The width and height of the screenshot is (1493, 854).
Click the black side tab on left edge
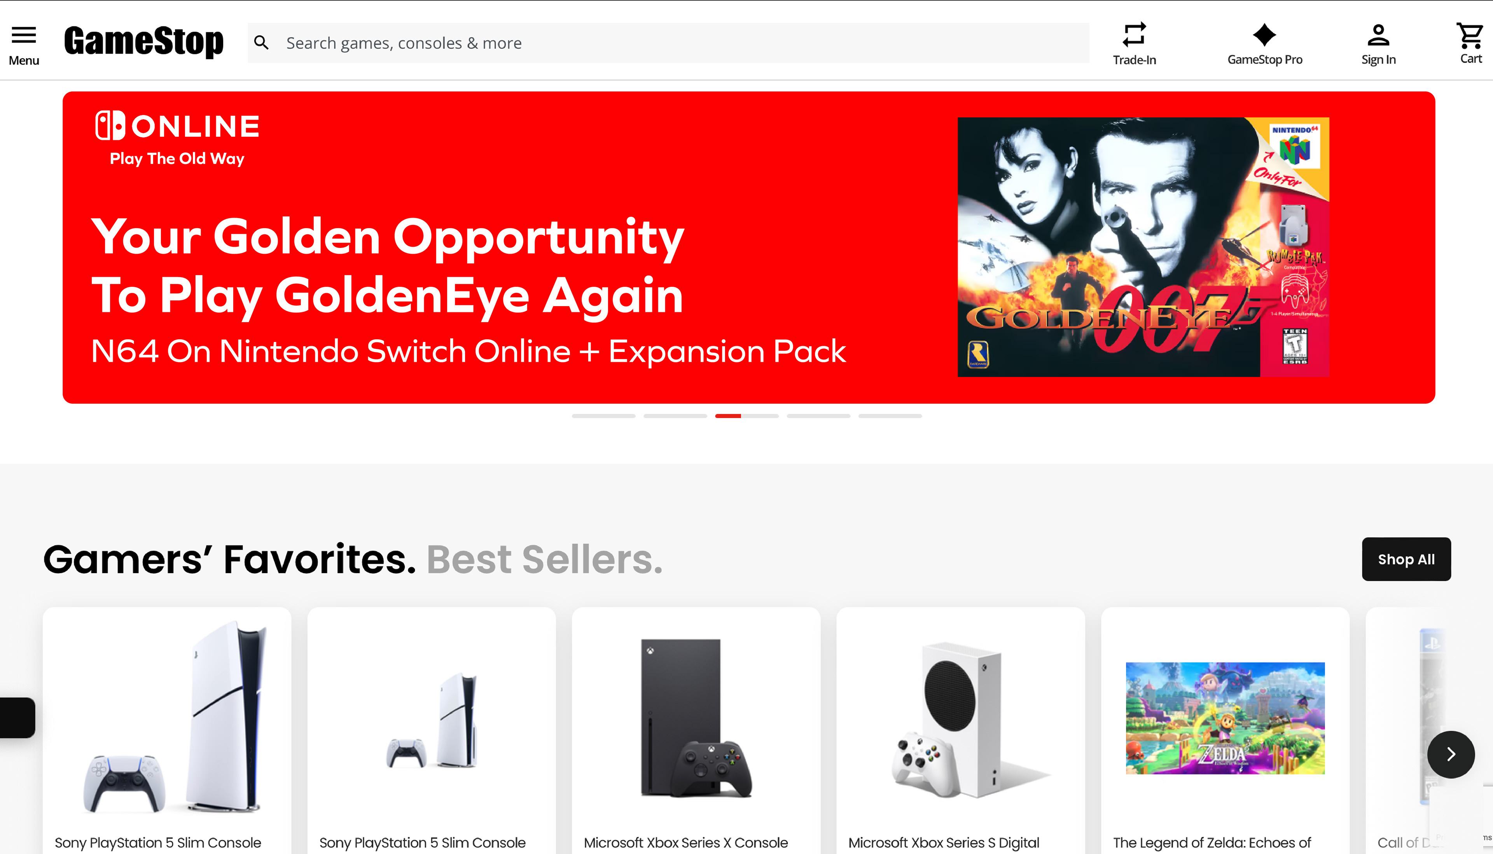[17, 717]
